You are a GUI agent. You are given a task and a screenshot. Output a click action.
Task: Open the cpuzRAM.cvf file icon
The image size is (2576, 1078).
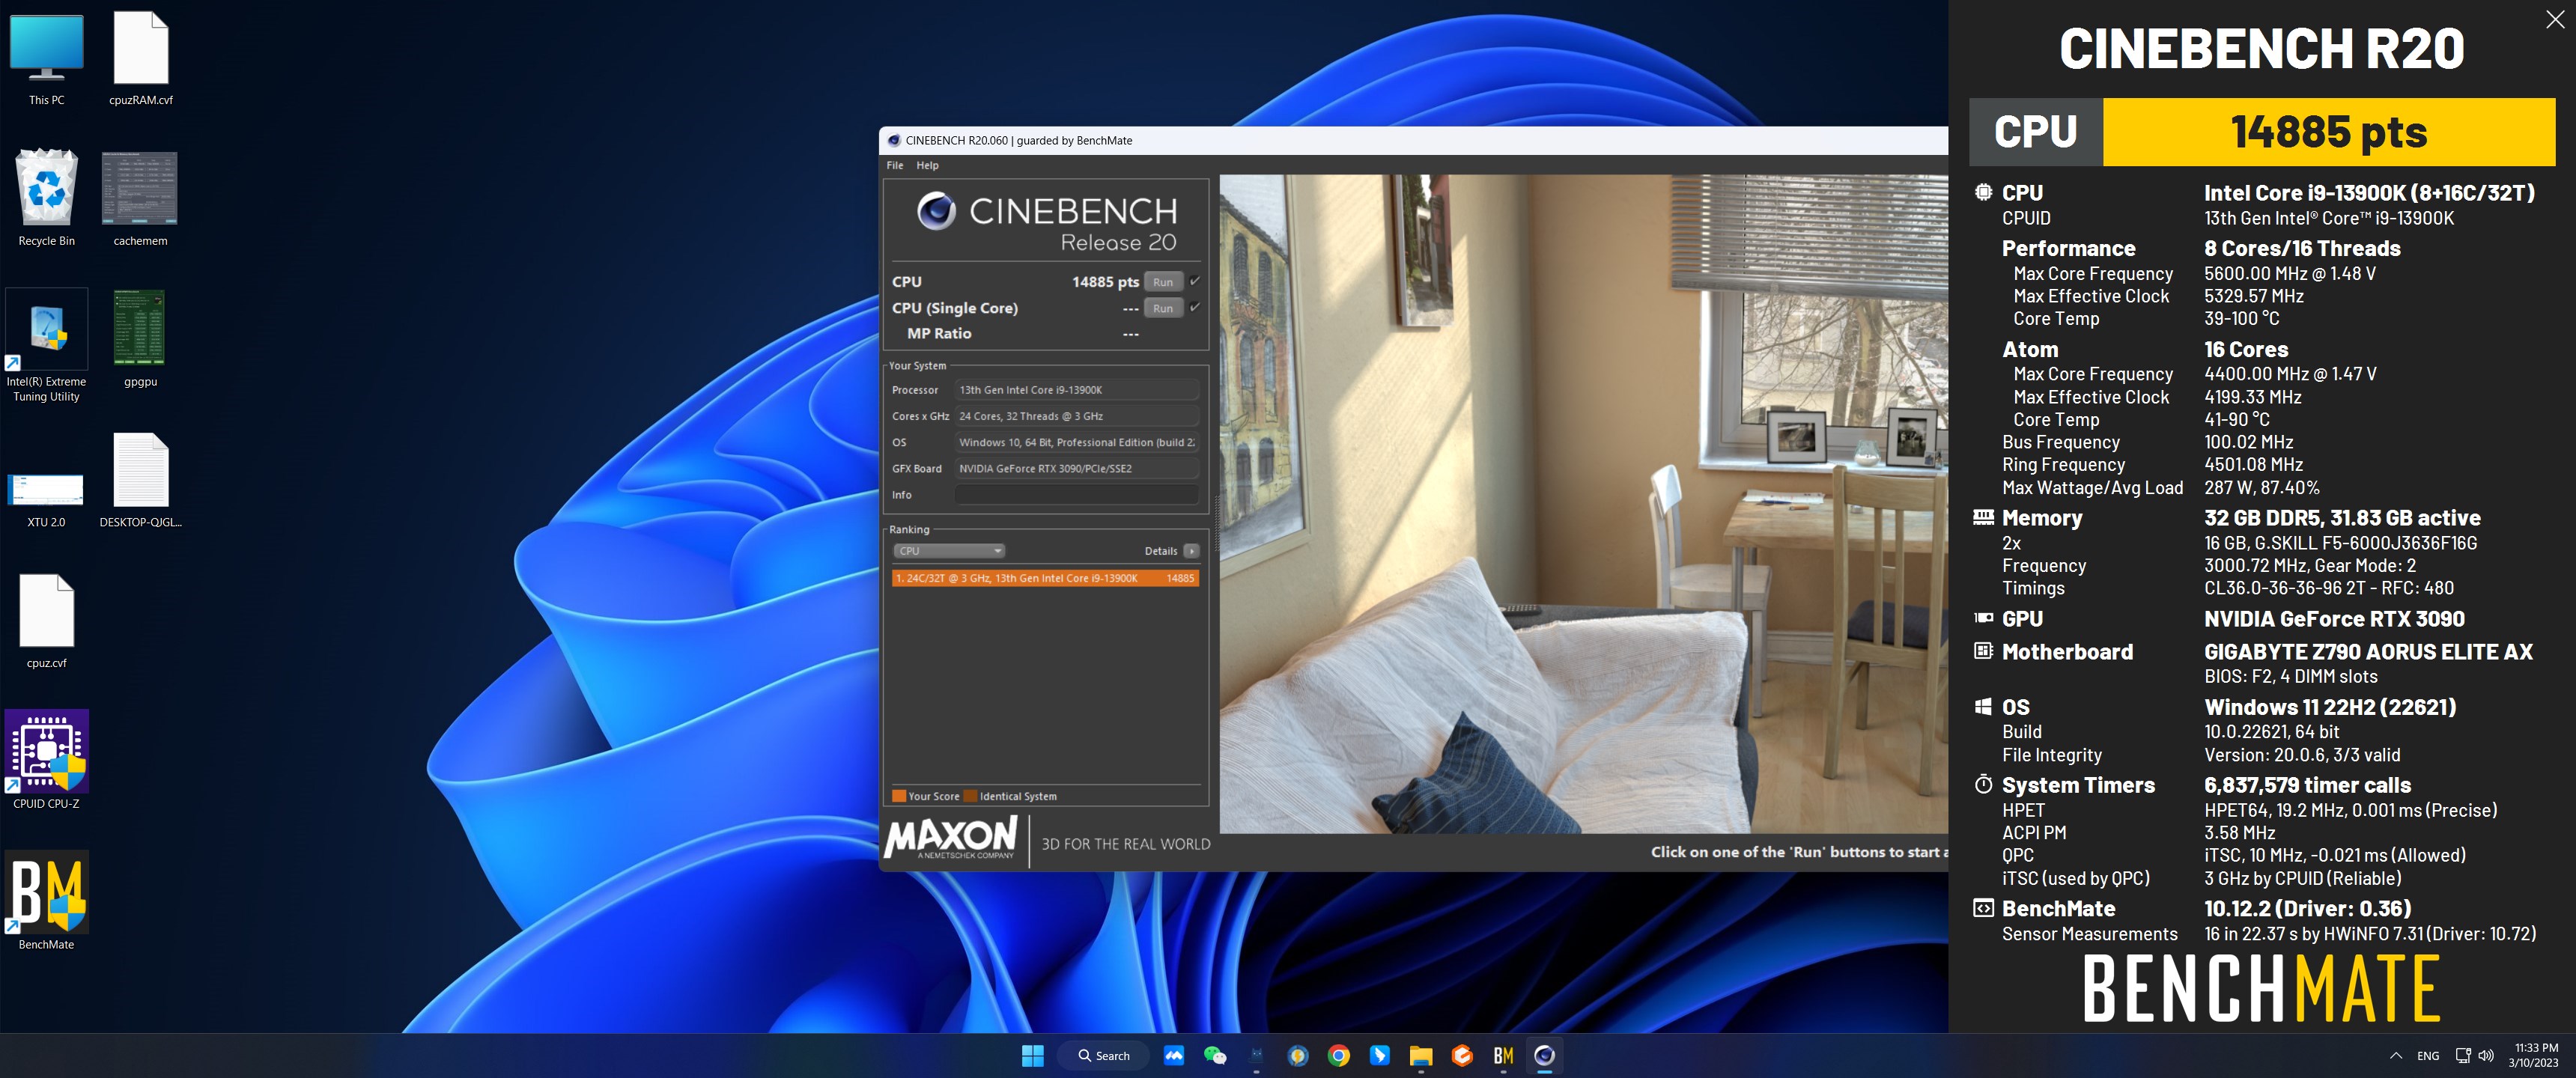(x=140, y=58)
